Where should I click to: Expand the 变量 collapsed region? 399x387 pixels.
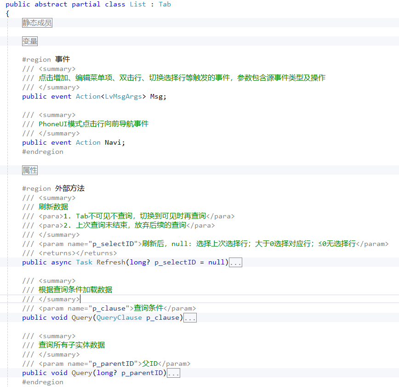(29, 41)
